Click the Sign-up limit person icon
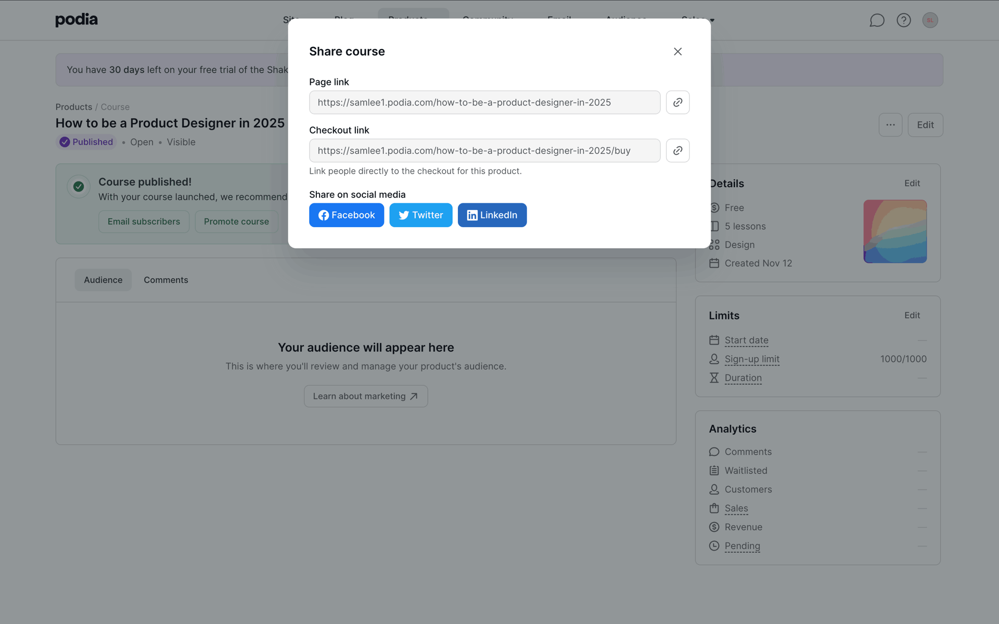This screenshot has height=624, width=999. coord(714,359)
